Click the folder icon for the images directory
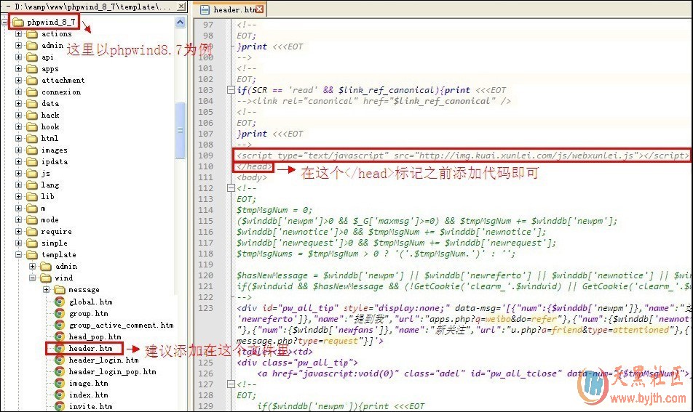The width and height of the screenshot is (693, 412). [31, 150]
